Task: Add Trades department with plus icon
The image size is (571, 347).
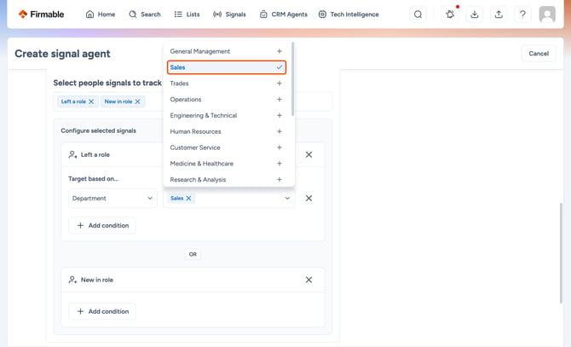Action: pos(280,84)
